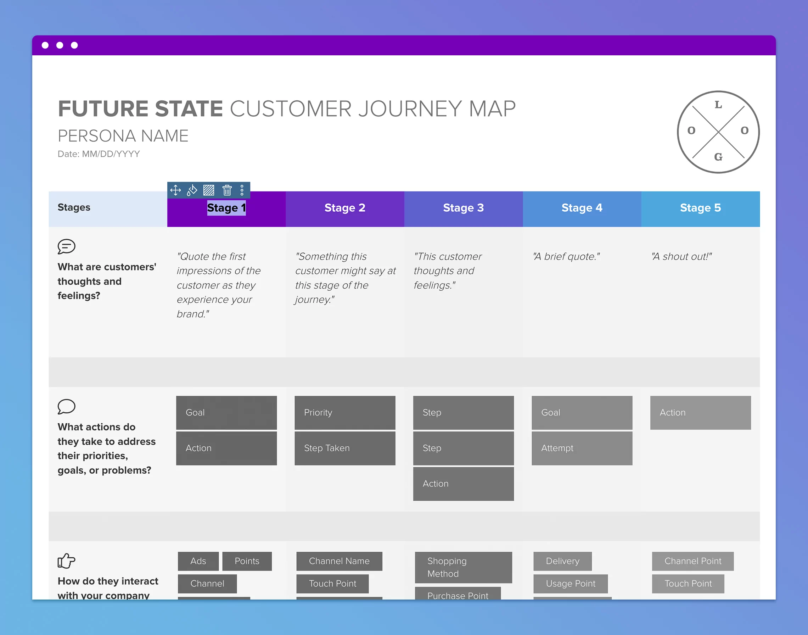Click the Action box under Stage 5
The height and width of the screenshot is (635, 808).
point(700,413)
